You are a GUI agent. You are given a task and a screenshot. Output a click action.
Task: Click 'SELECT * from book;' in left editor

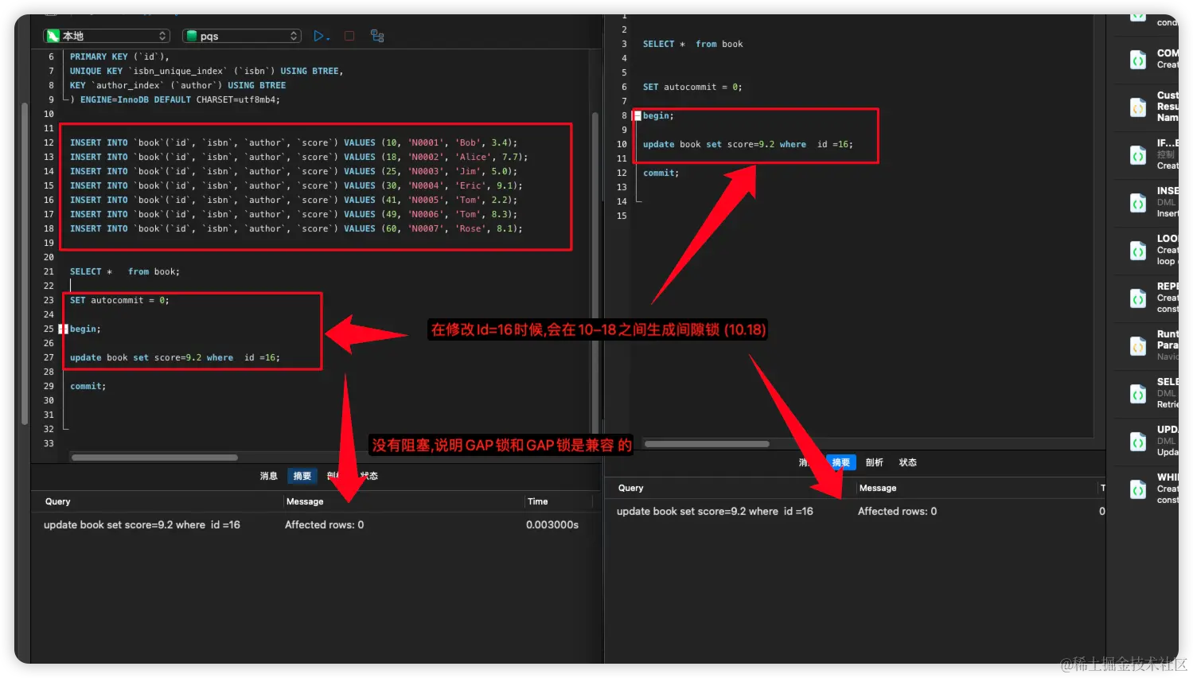coord(125,271)
